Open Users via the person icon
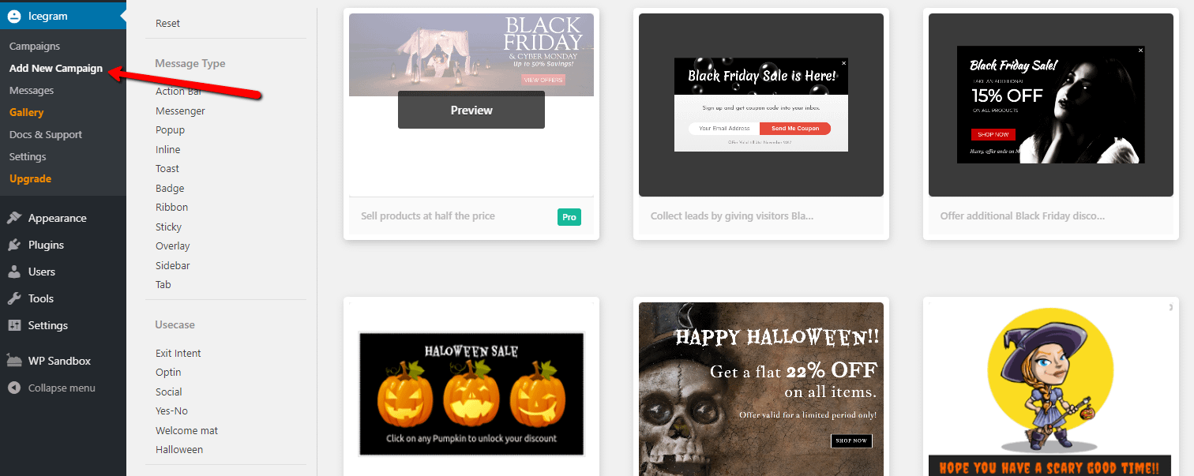 pos(14,272)
